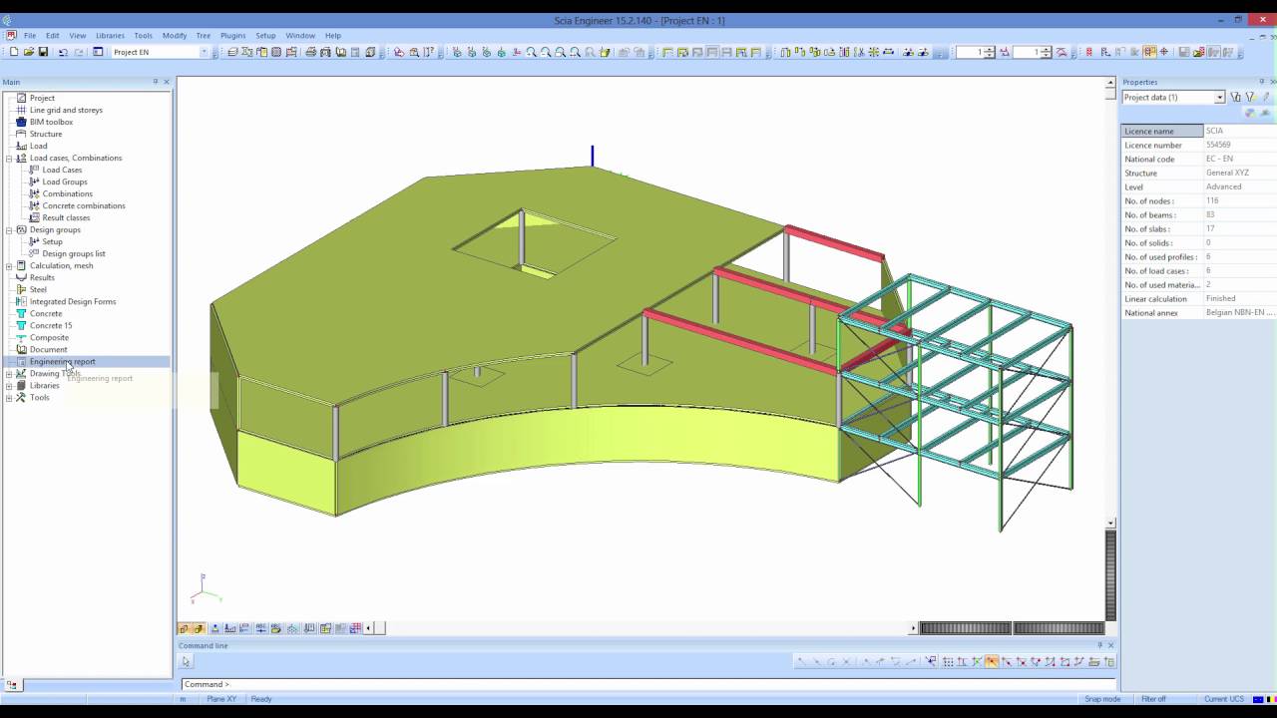The image size is (1277, 718).
Task: Click the show/hide loads icon in bottom view bar
Action: (x=229, y=628)
